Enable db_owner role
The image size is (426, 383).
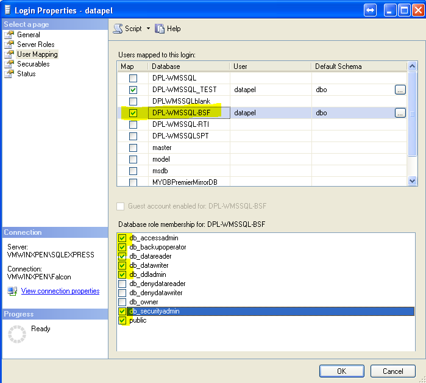coord(122,302)
